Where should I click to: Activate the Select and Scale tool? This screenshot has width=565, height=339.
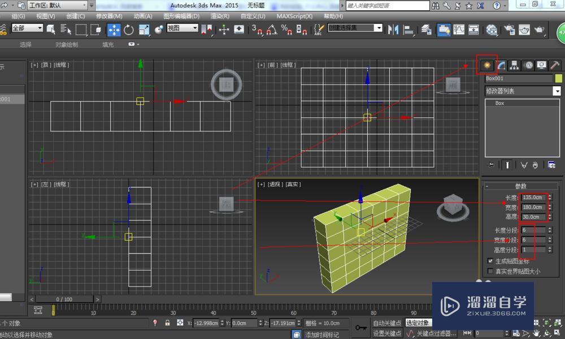pos(144,29)
